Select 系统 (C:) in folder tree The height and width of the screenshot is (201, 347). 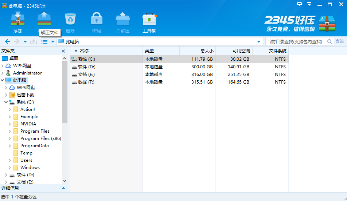25,102
